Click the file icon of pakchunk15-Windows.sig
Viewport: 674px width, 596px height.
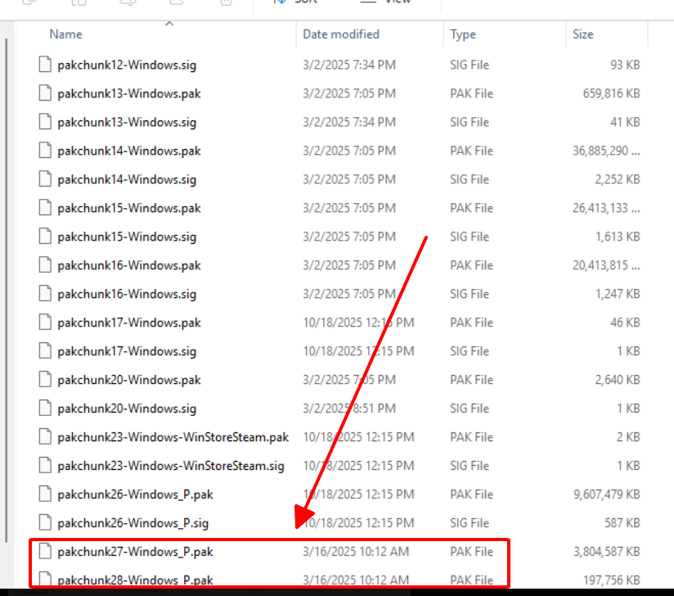click(45, 237)
